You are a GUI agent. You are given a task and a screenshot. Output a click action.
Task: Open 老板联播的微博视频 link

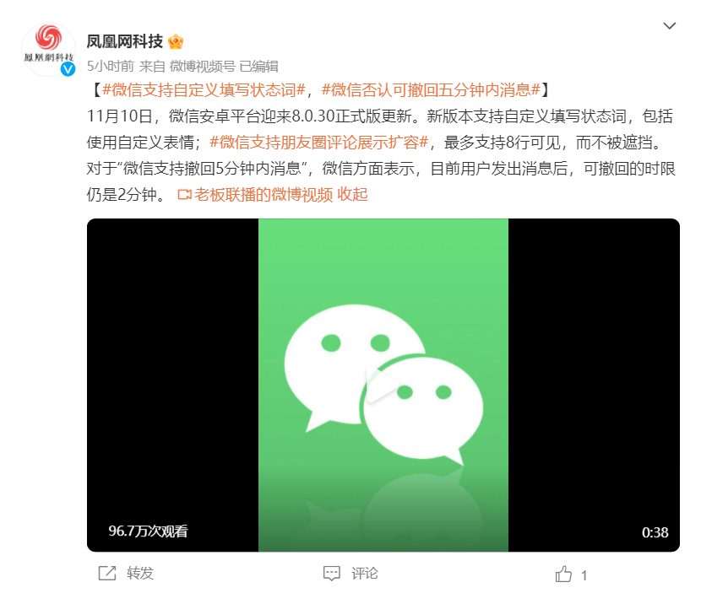click(264, 195)
